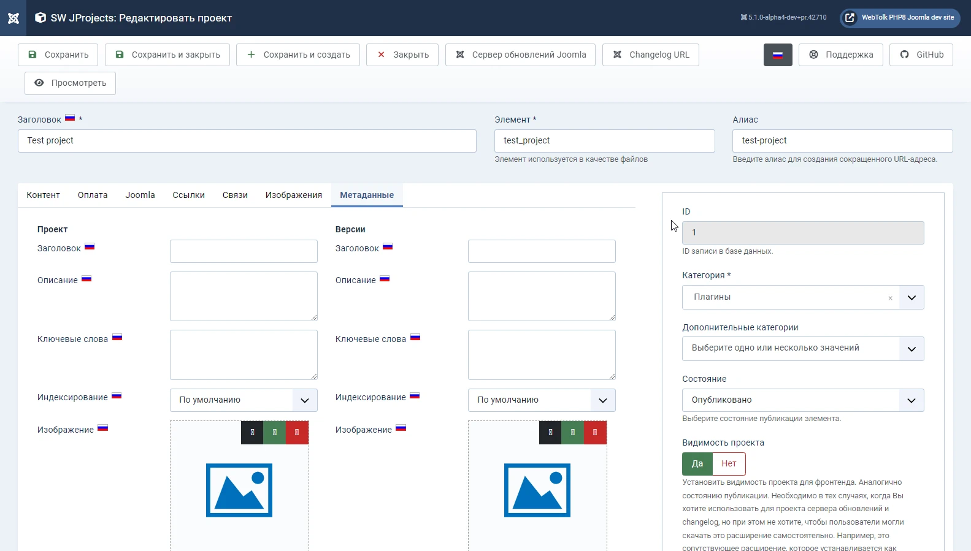Open the Состояние dropdown
This screenshot has width=971, height=551.
pyautogui.click(x=803, y=400)
